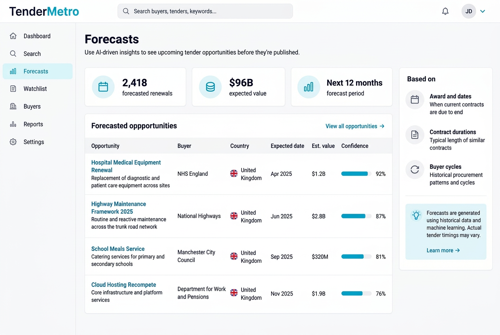Click the Buyer cycles refresh icon
Screen dimensions: 500x335
[415, 170]
